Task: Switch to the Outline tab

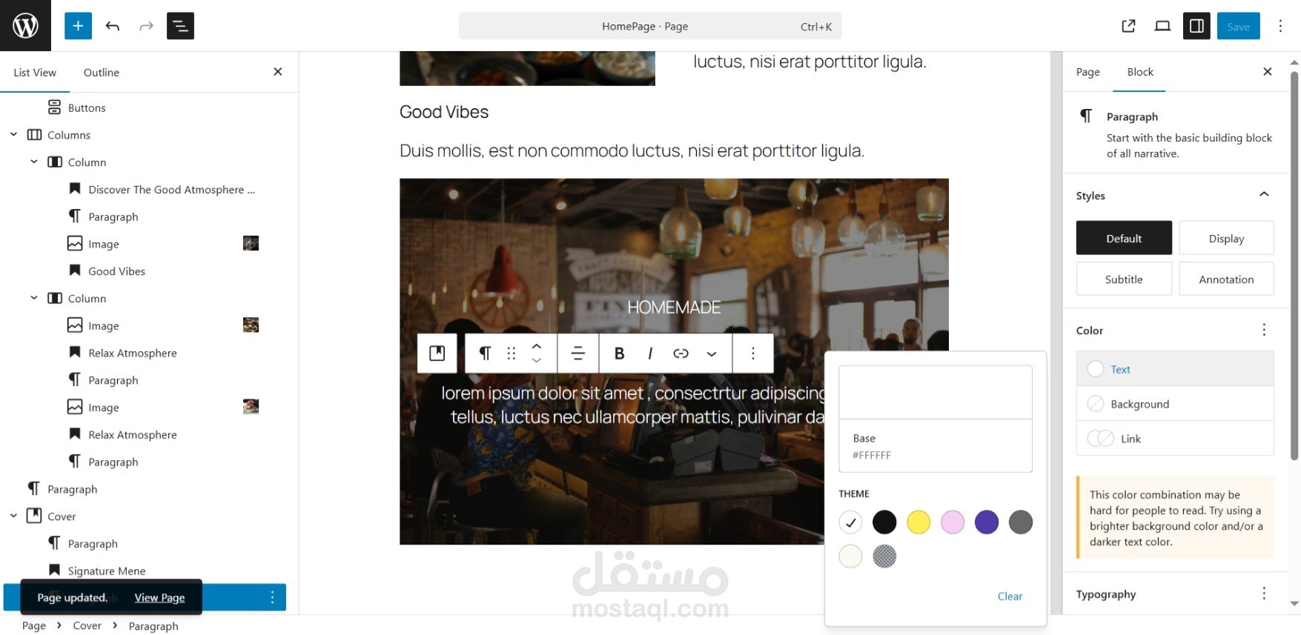Action: tap(102, 72)
